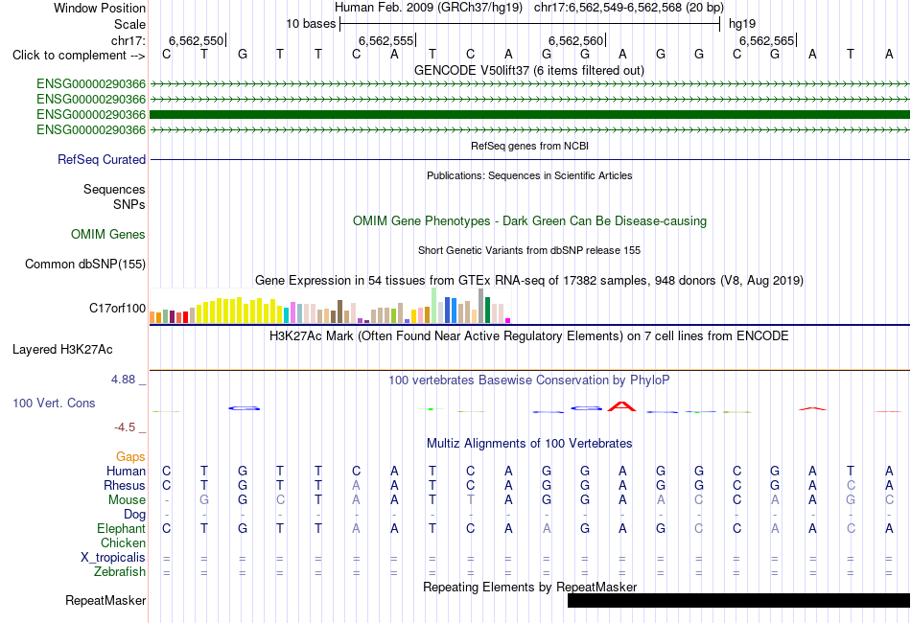The width and height of the screenshot is (911, 623).
Task: Open the C17orf100 GTEx track label
Action: click(x=117, y=308)
